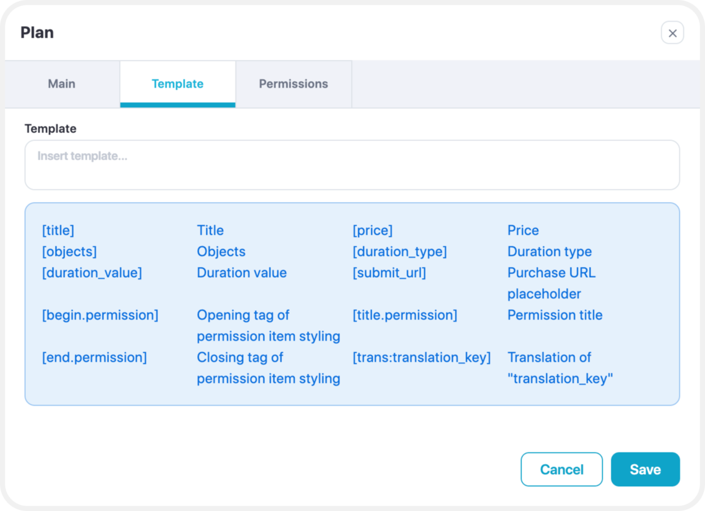Insert the [title] placeholder
The width and height of the screenshot is (705, 511).
[58, 230]
